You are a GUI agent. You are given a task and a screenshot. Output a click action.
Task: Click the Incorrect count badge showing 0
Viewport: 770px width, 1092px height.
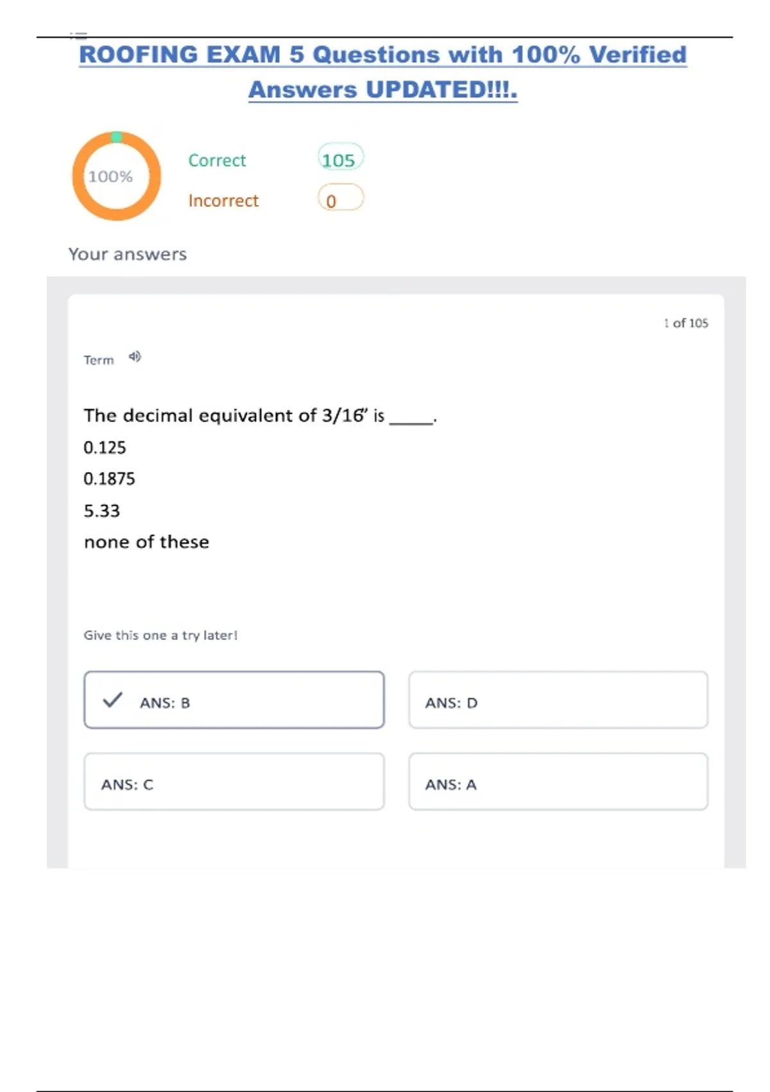point(340,199)
